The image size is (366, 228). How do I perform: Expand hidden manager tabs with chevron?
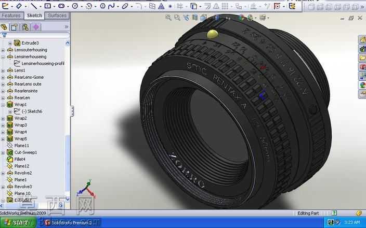pyautogui.click(x=67, y=27)
